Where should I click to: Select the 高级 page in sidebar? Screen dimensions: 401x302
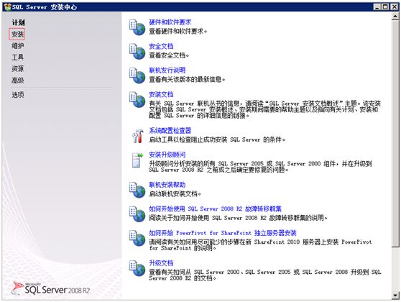[18, 81]
